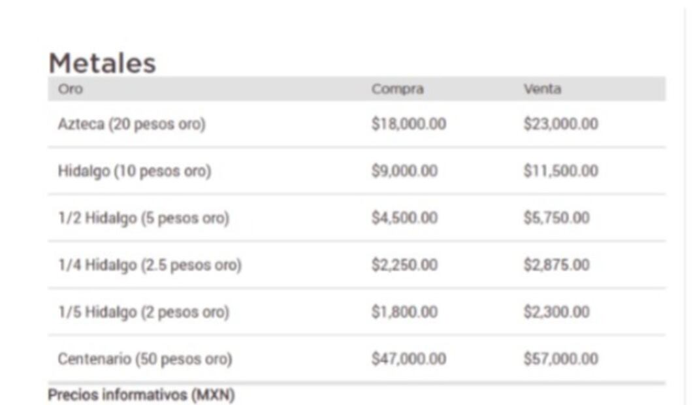Select 1/5 Hidalgo (2 pesos oro) label
The height and width of the screenshot is (405, 695).
[144, 312]
